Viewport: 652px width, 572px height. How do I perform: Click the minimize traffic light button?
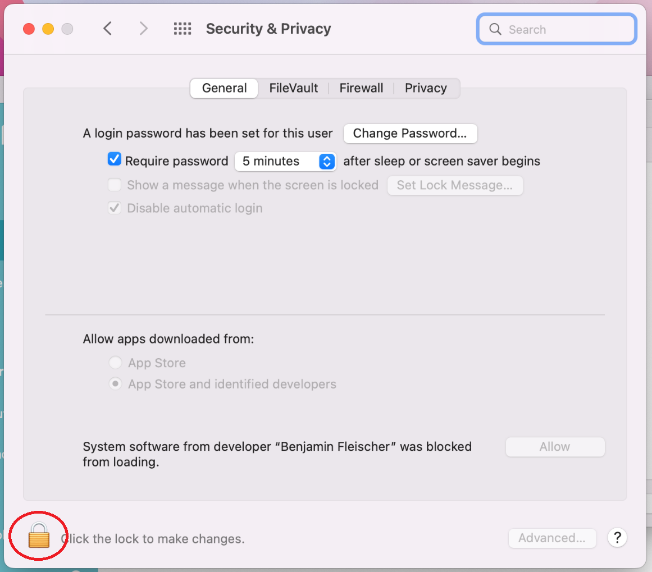48,29
